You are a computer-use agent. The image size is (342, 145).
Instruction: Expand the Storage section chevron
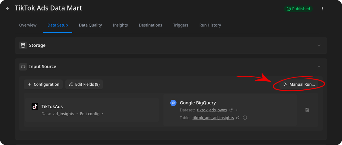tap(319, 45)
